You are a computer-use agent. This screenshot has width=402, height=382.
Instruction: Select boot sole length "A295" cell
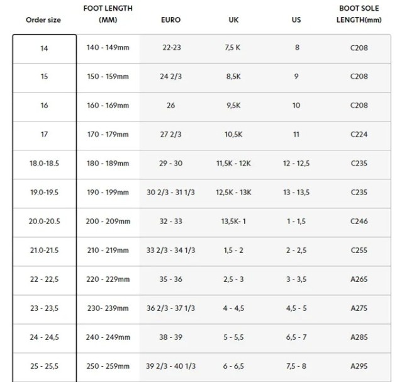359,366
